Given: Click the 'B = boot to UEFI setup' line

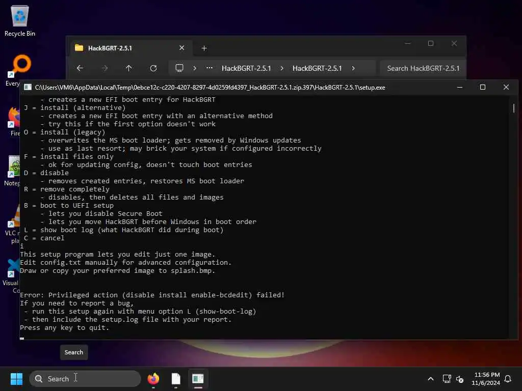Looking at the screenshot, I should pyautogui.click(x=69, y=206).
